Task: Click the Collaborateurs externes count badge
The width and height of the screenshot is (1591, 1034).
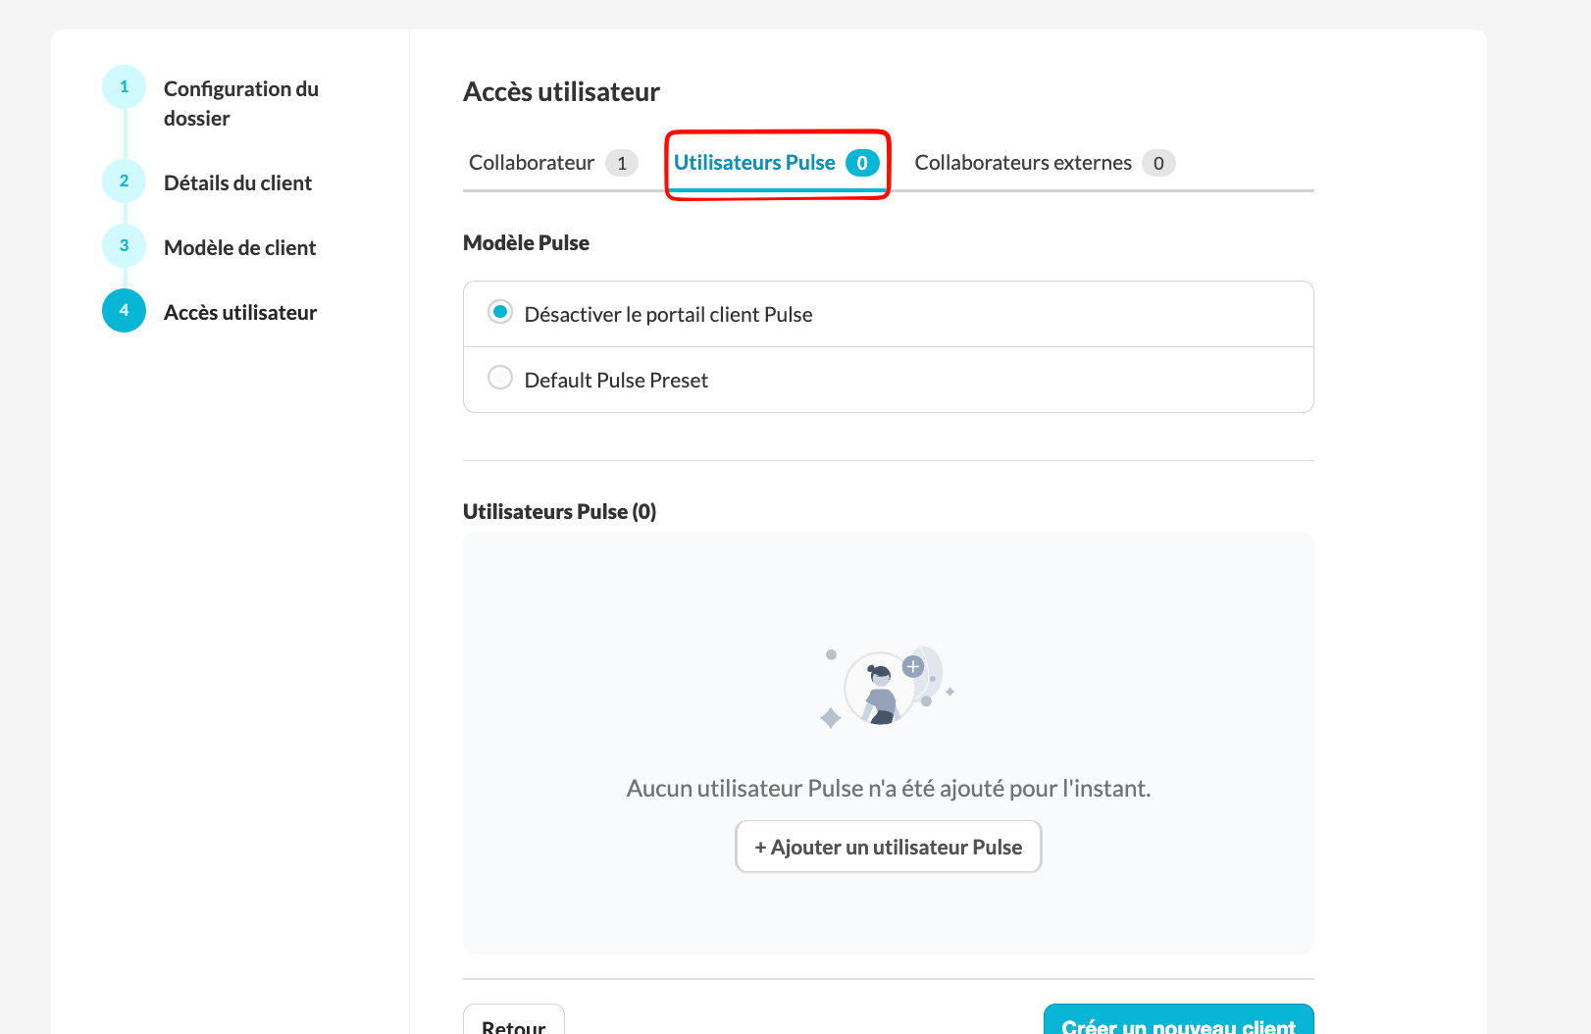Action: (1158, 164)
